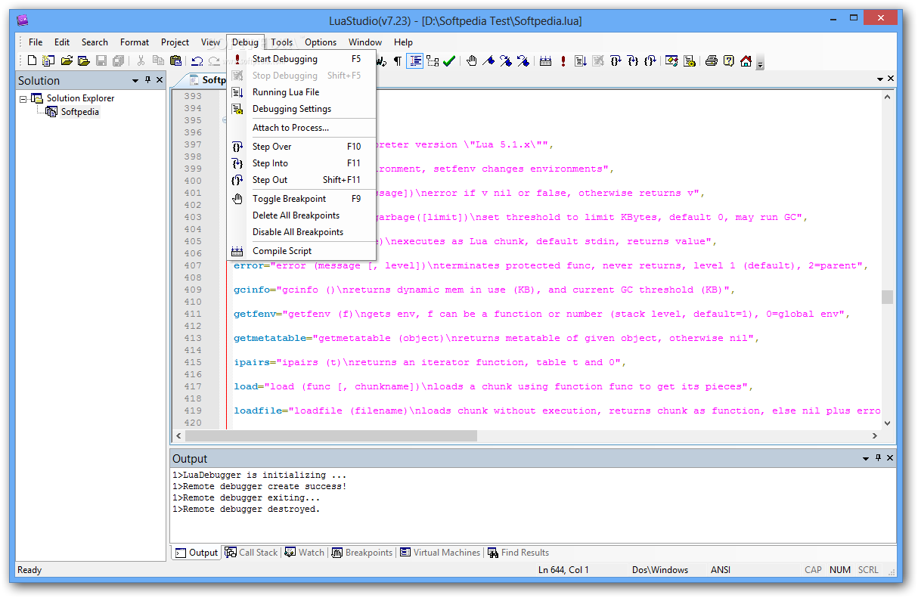The width and height of the screenshot is (918, 598).
Task: Click the scroll right arrow below the editor
Action: coord(875,436)
